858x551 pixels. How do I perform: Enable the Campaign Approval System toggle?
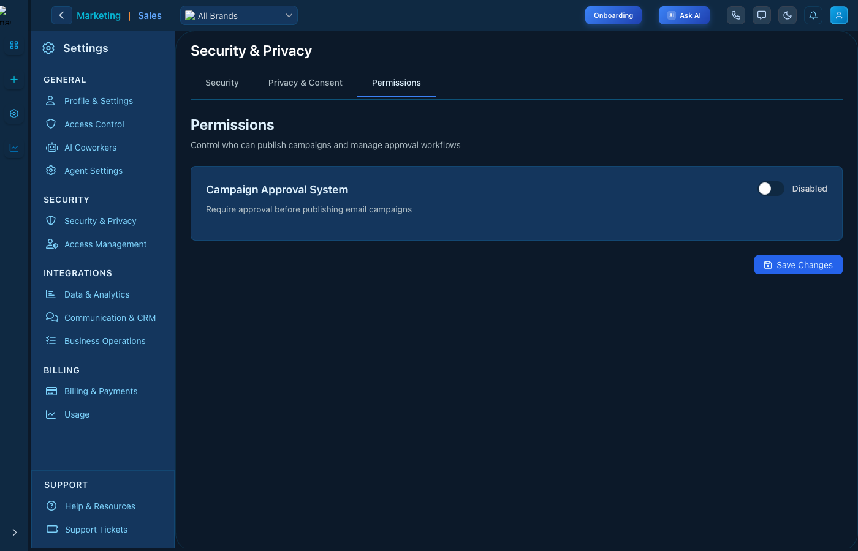pos(770,189)
